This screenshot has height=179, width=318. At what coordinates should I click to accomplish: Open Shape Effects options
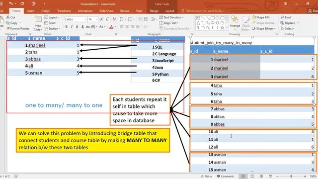[264, 29]
